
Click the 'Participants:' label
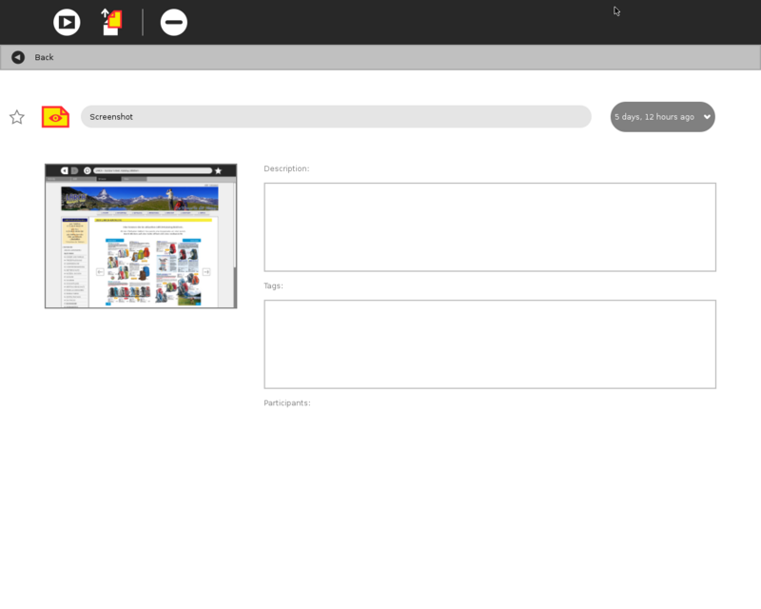(x=286, y=403)
